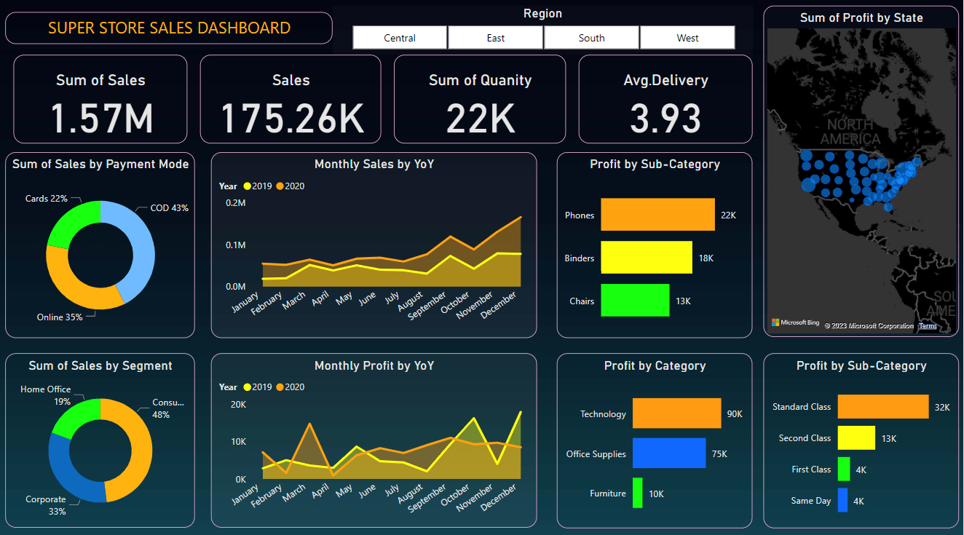Click the COD 43% data label
The height and width of the screenshot is (535, 964).
click(170, 208)
